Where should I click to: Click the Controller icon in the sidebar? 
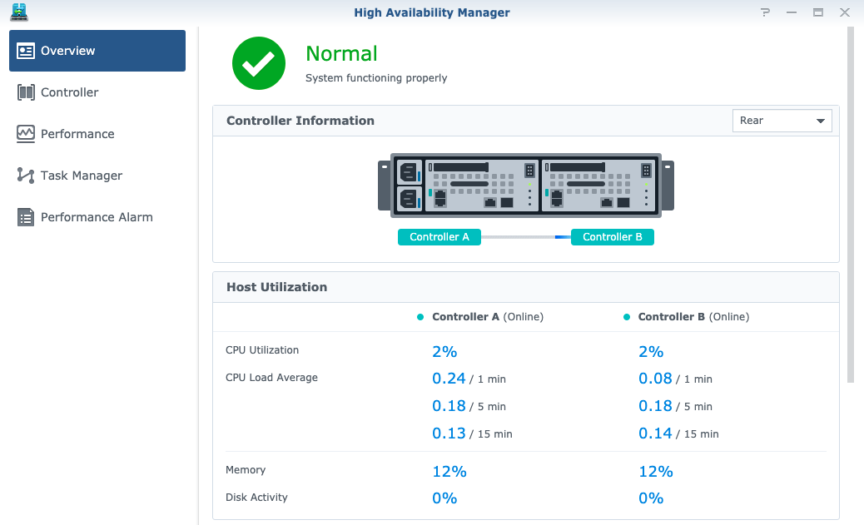tap(26, 92)
